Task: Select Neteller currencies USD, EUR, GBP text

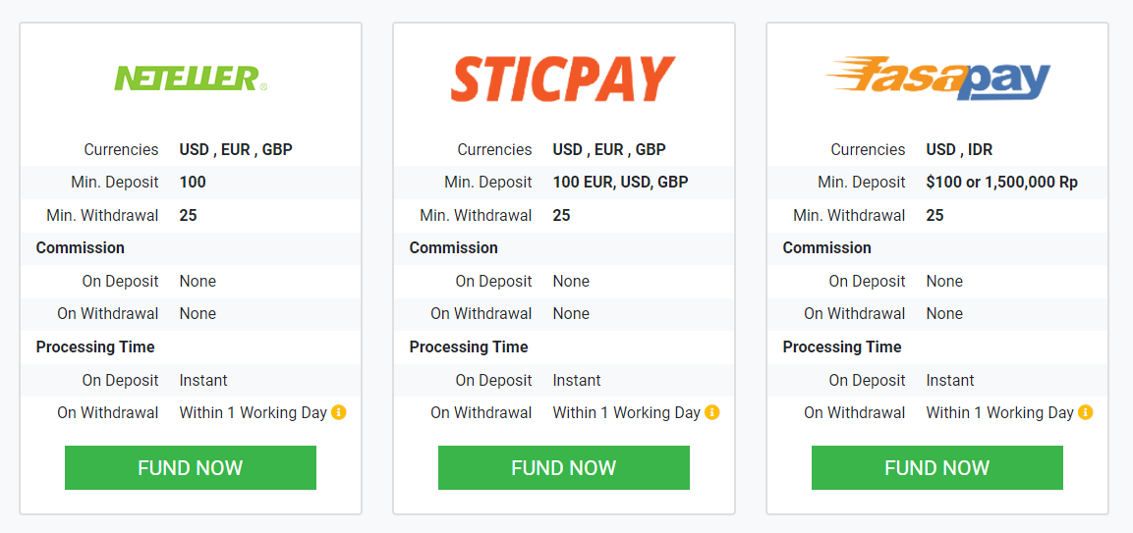Action: pyautogui.click(x=236, y=149)
